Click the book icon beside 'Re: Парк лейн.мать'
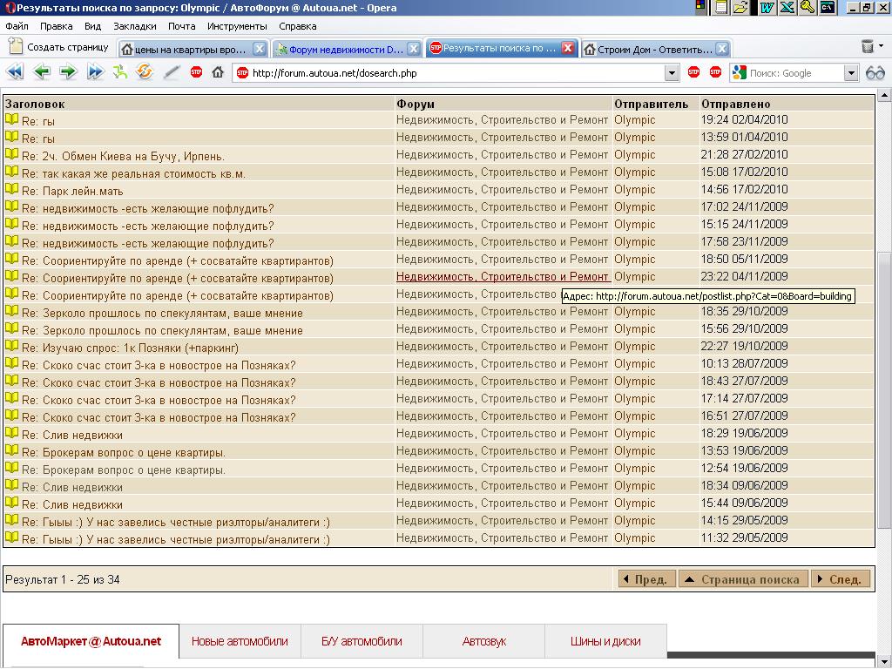This screenshot has width=892, height=669. tap(12, 189)
